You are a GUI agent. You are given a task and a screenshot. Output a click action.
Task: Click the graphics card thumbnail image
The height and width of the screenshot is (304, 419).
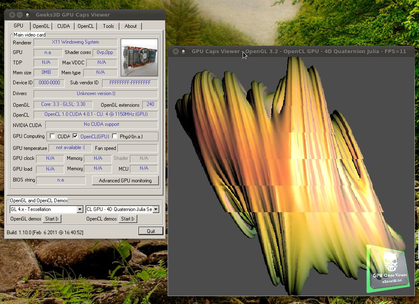point(139,58)
